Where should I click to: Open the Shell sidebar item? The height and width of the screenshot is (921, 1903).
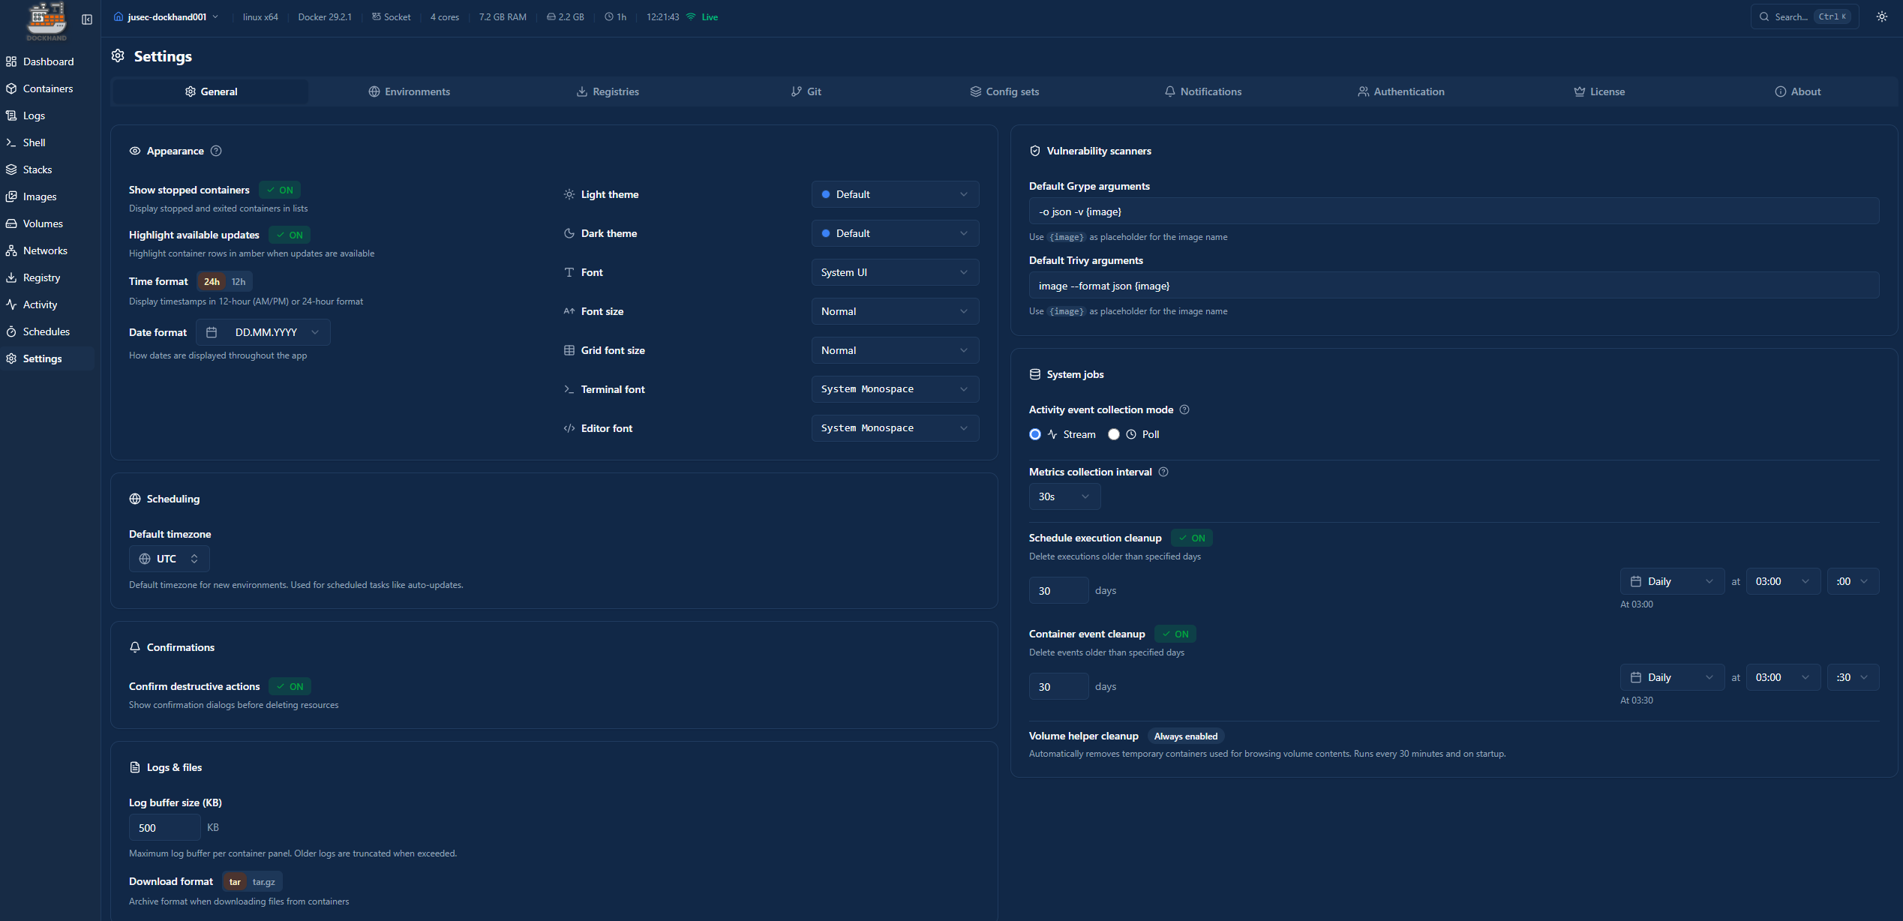pos(34,142)
